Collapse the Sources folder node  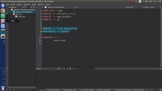pos(12,14)
